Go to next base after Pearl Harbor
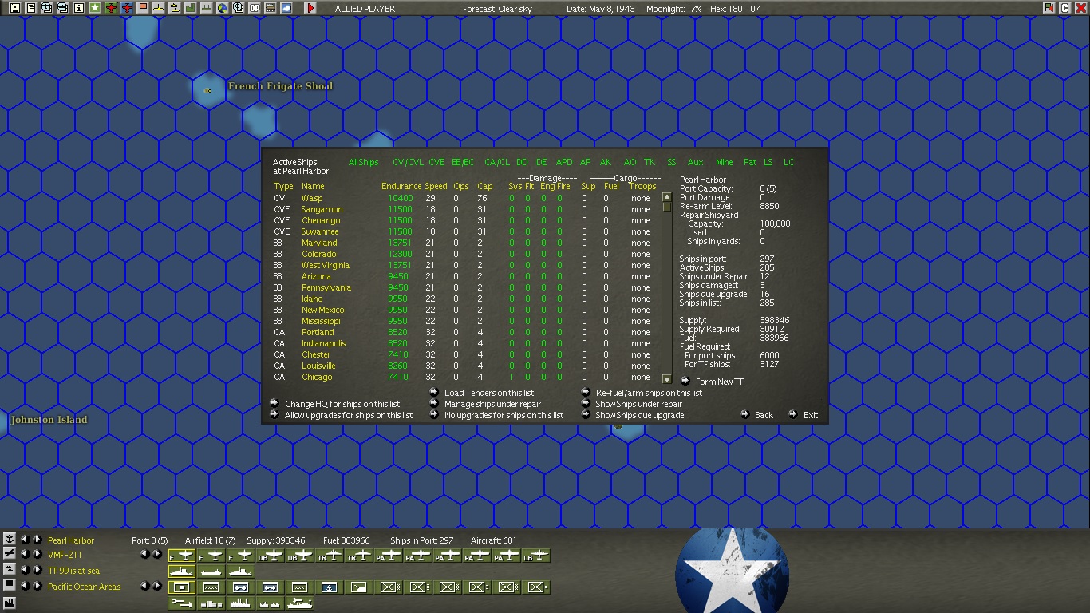The height and width of the screenshot is (613, 1090). [x=37, y=540]
